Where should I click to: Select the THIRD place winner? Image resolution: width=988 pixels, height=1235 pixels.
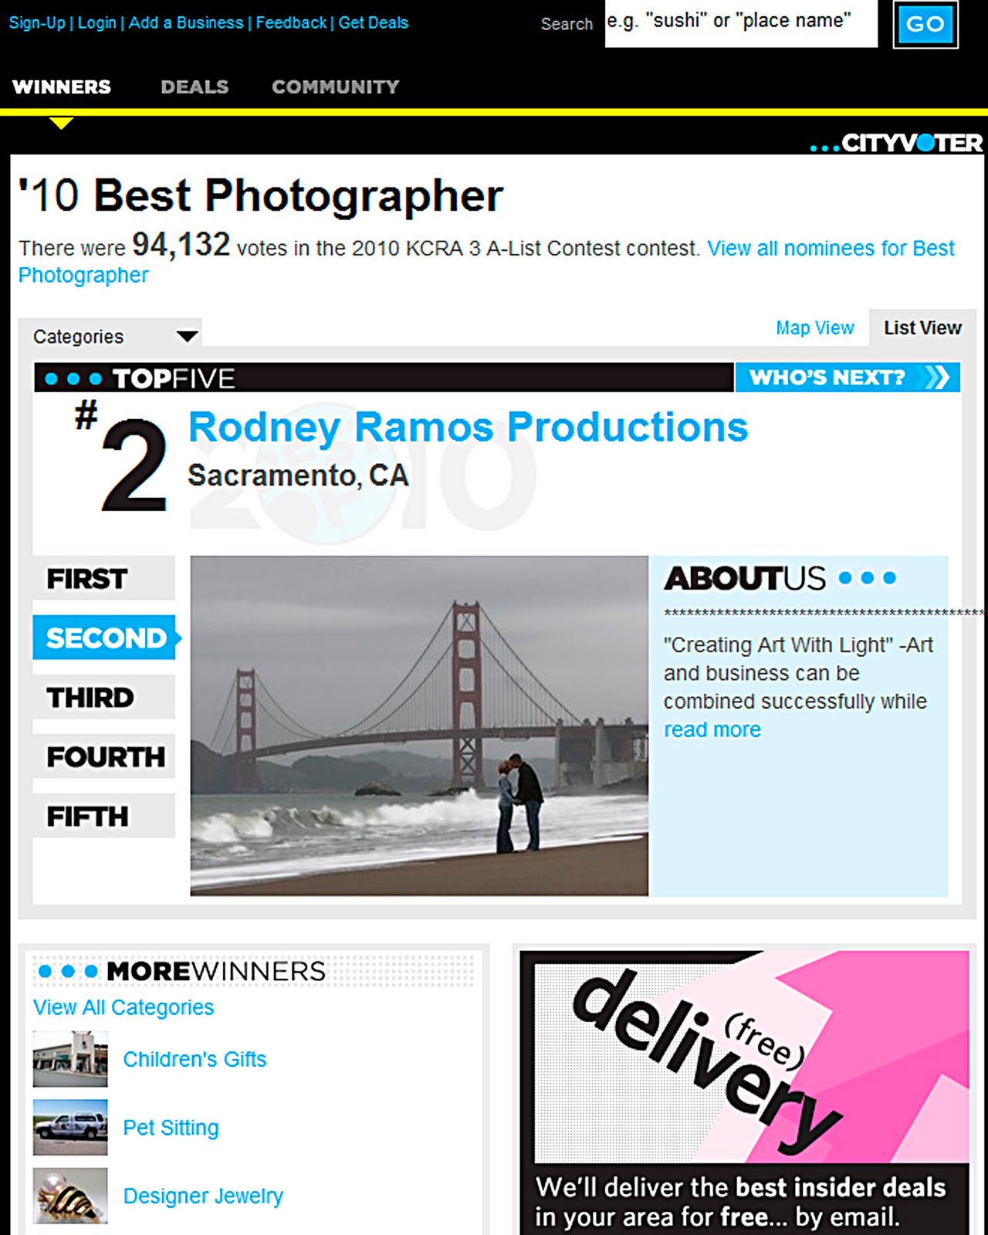click(x=103, y=697)
